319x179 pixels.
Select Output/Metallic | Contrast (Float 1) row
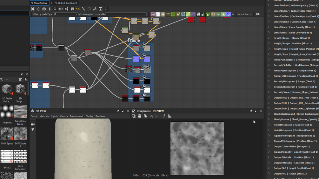click(293, 163)
